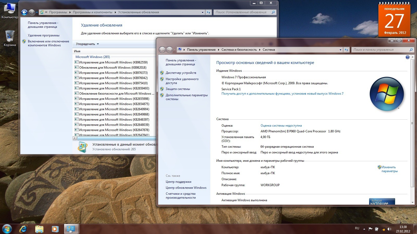The image size is (417, 234).
Task: Select the update icon for KB2659493
Action: coord(77,88)
